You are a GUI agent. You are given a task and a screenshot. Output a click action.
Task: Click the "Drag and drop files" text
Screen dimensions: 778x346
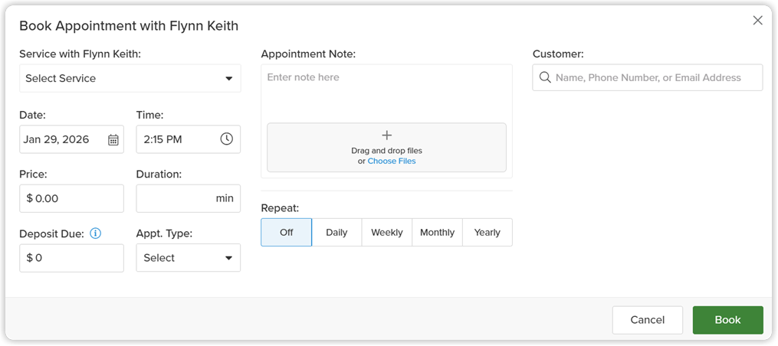pos(386,151)
